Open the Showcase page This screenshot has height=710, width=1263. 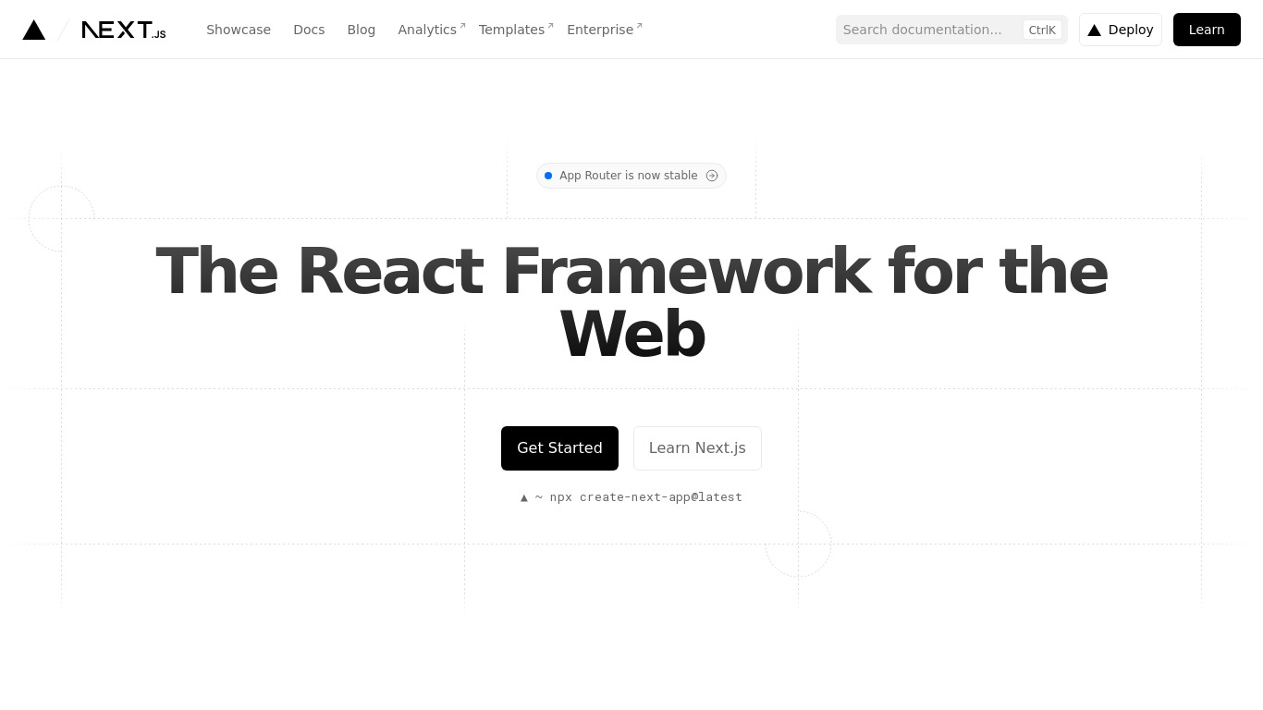(x=239, y=30)
